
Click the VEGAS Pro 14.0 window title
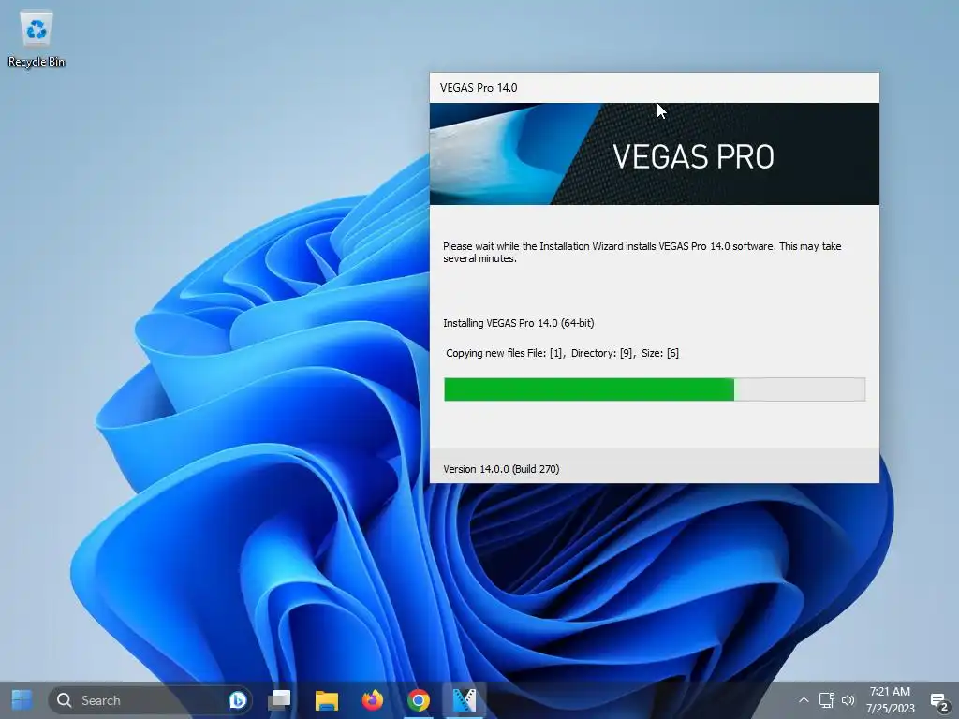[x=479, y=87]
